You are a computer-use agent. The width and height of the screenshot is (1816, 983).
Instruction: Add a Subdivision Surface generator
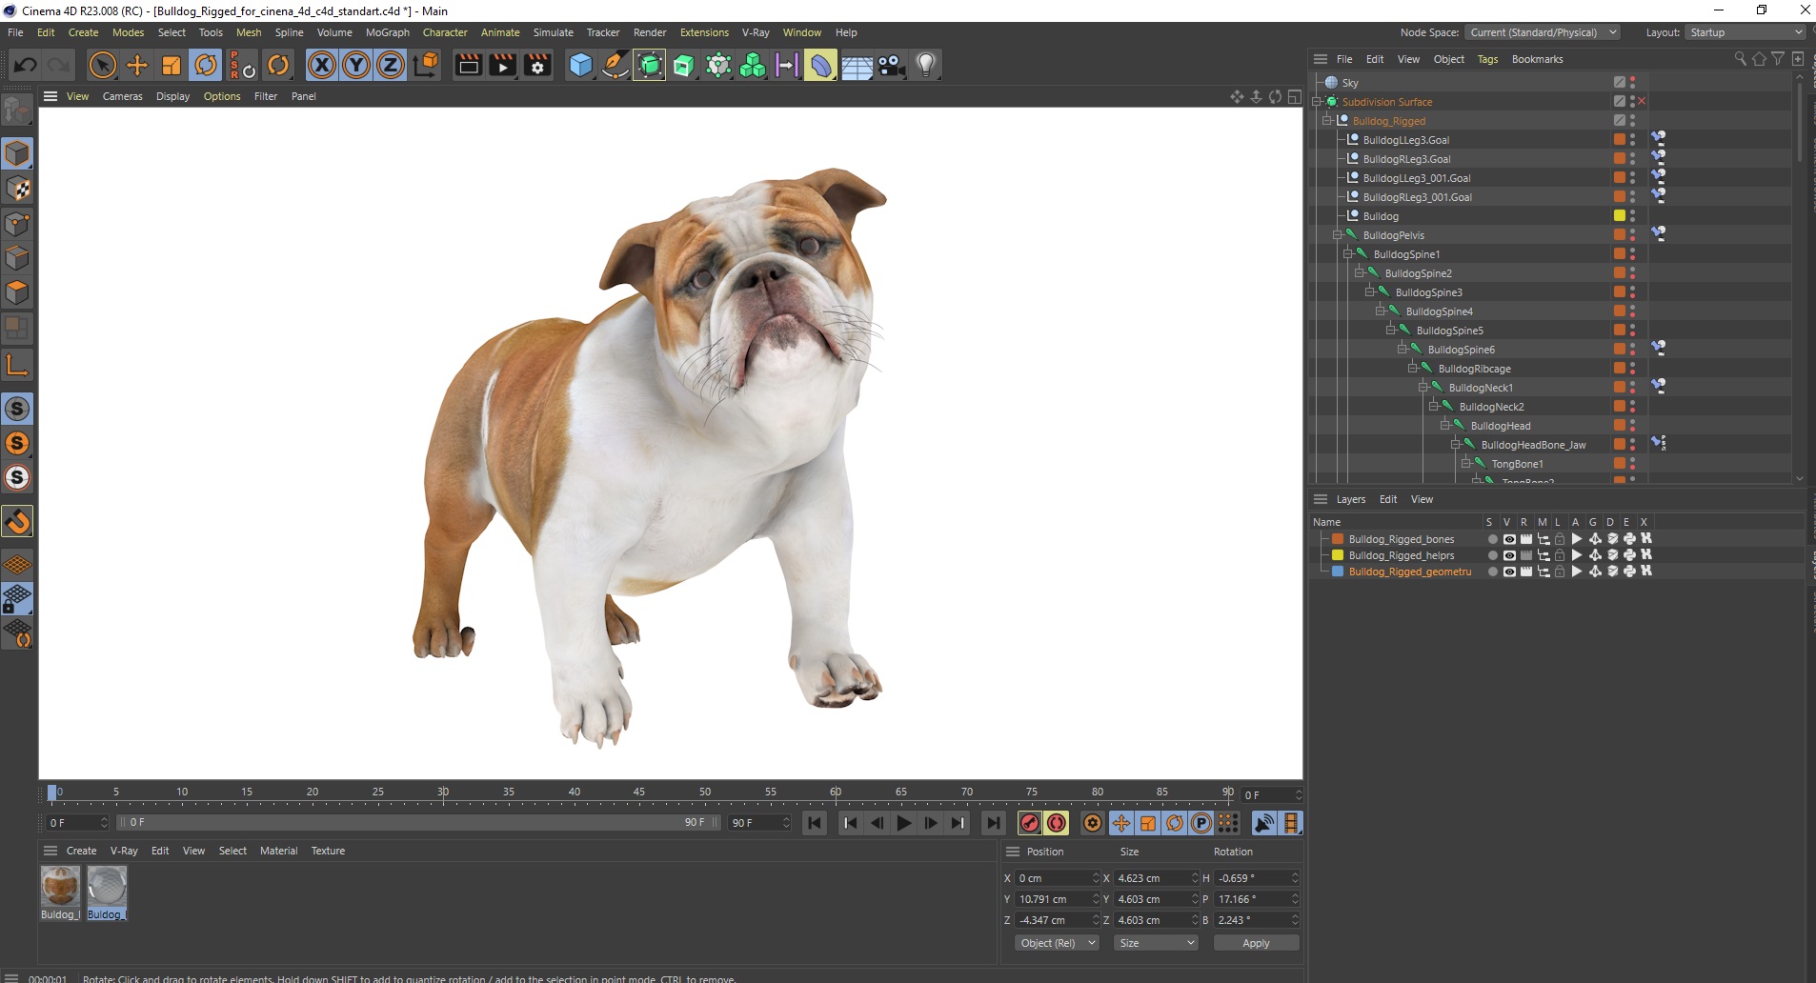650,65
